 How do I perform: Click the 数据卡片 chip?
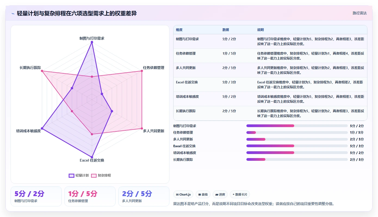pyautogui.click(x=240, y=194)
